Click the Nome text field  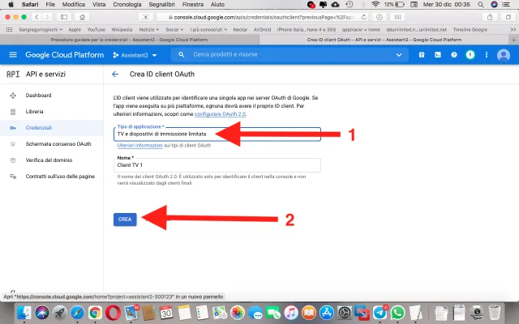point(217,164)
